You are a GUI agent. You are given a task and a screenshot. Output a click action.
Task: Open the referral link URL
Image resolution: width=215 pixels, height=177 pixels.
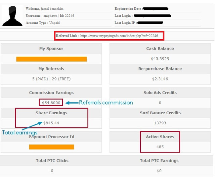coord(119,36)
